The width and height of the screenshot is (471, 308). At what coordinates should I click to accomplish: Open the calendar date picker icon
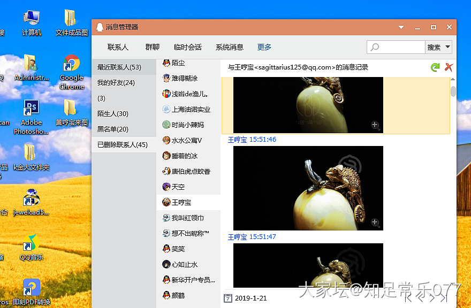[227, 298]
